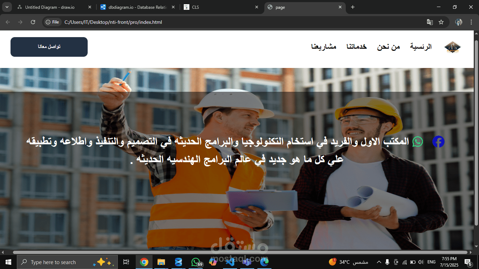
Task: Open the مشاريعنا (Our projects) link
Action: point(324,47)
